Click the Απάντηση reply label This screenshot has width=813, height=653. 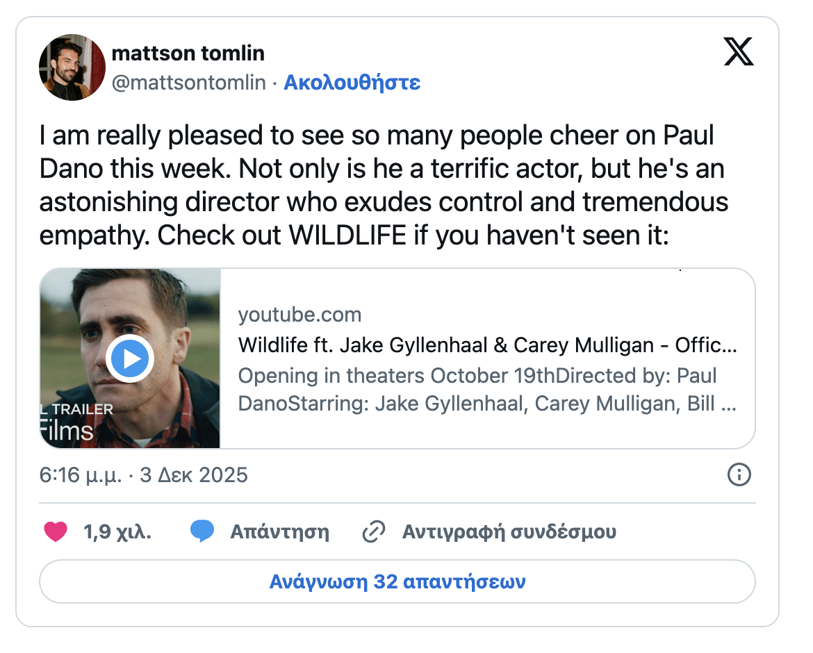click(279, 532)
